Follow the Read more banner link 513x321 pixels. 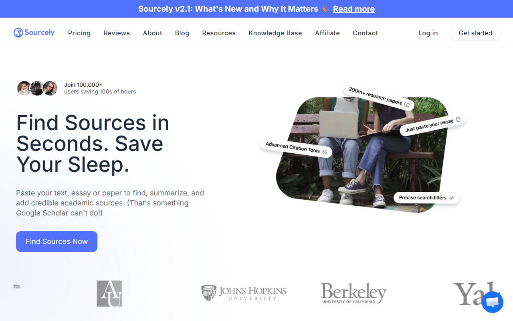point(354,9)
